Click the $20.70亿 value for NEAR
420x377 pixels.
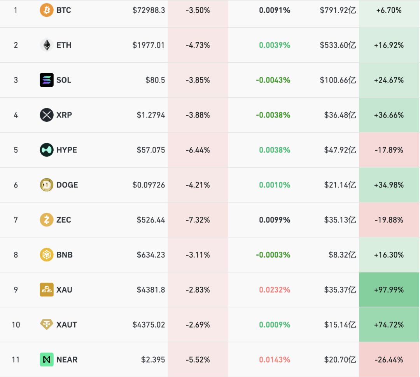coord(340,359)
